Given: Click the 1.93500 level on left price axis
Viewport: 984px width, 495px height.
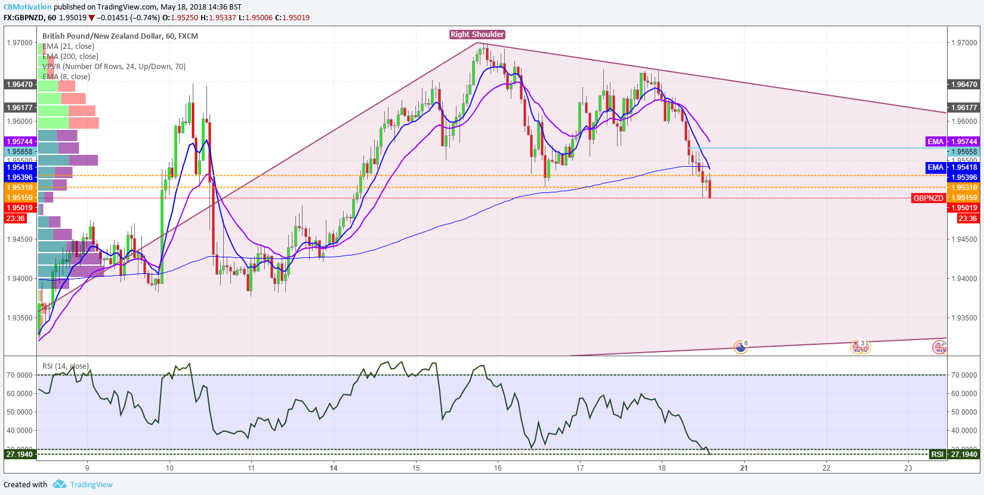Looking at the screenshot, I should 20,318.
